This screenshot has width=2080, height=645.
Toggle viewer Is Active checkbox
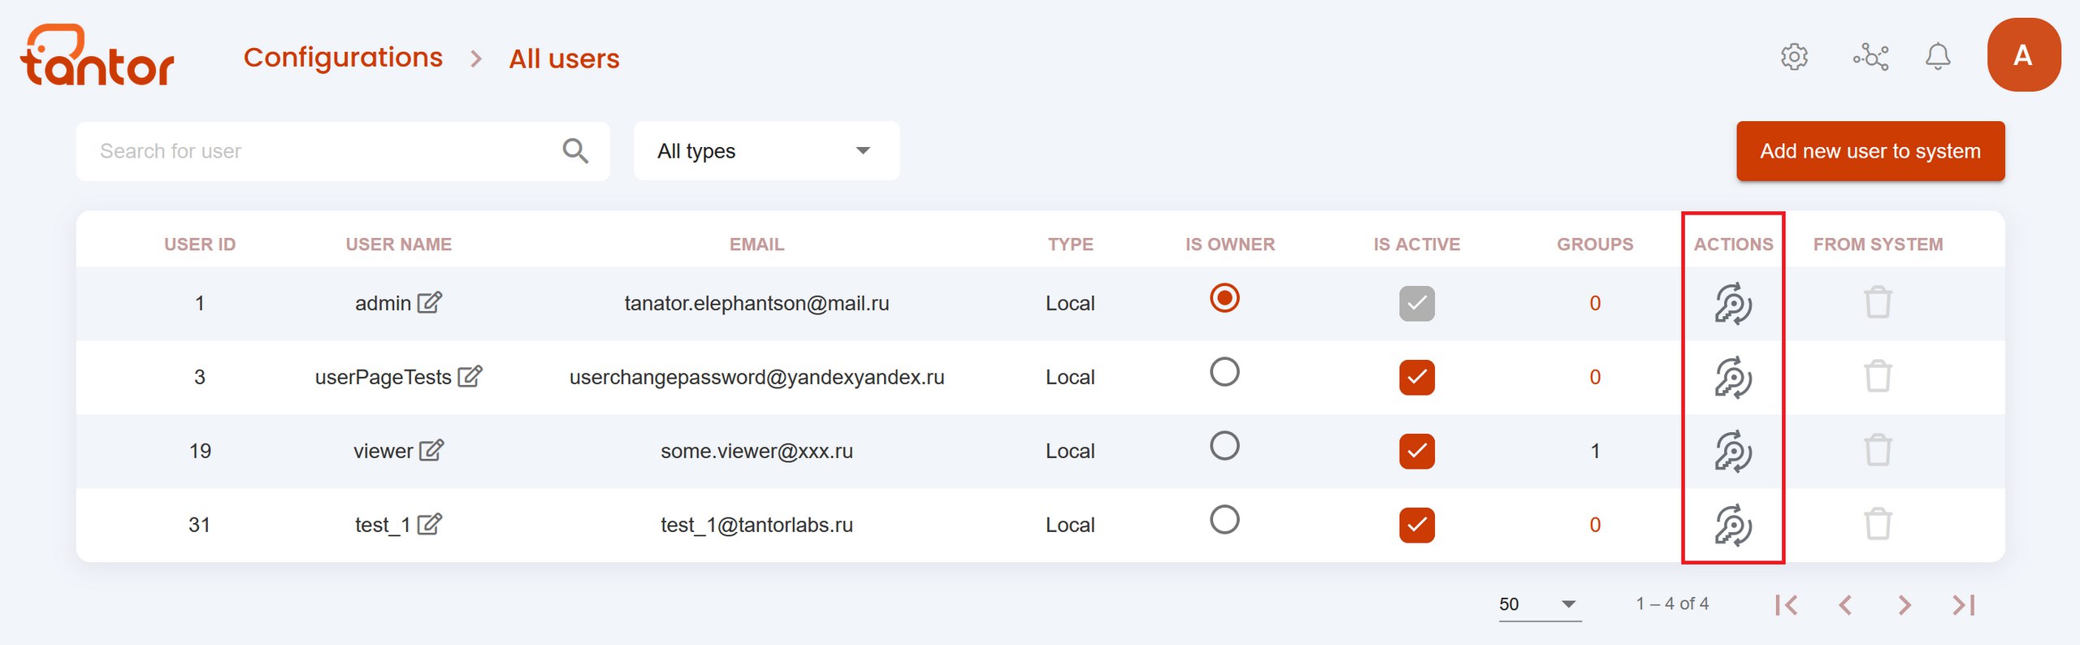tap(1417, 451)
